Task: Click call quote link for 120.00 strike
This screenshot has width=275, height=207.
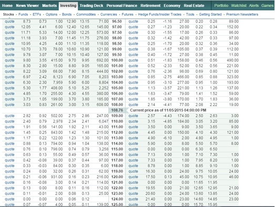Action: click(x=9, y=177)
